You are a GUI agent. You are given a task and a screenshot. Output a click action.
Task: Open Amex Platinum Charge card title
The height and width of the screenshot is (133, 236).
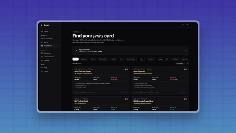click(83, 71)
